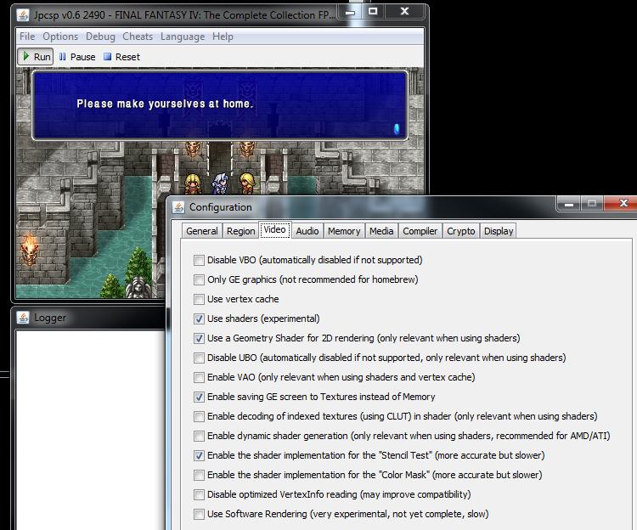The image size is (637, 530).
Task: Pause the emulator
Action: 76,57
